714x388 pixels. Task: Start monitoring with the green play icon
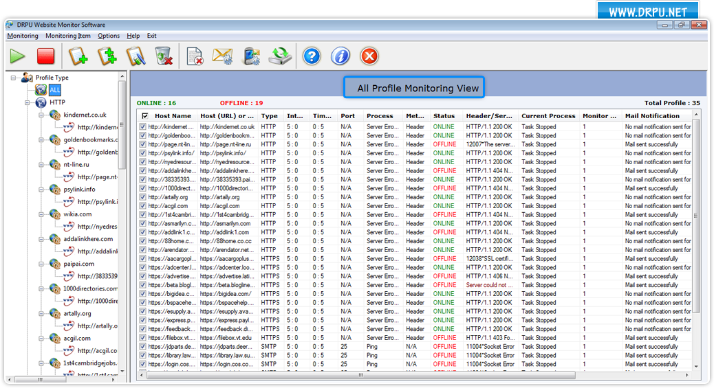18,56
